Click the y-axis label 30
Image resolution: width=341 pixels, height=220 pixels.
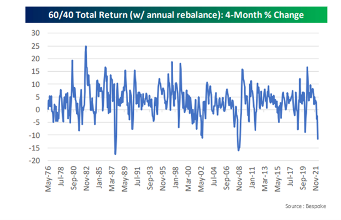pyautogui.click(x=36, y=33)
